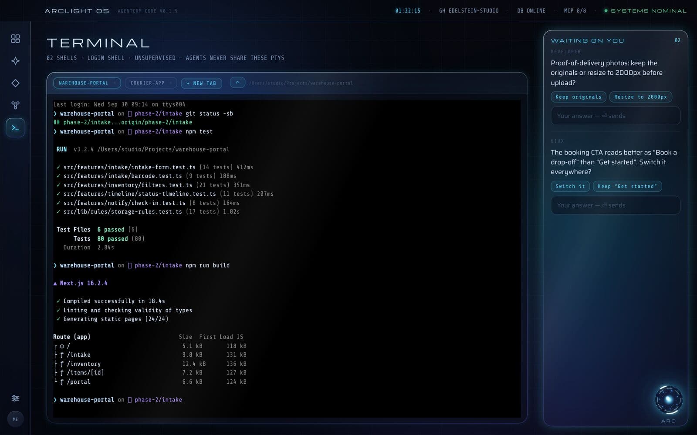Focus the answer field under booking CTA question
697x435 pixels.
point(615,205)
